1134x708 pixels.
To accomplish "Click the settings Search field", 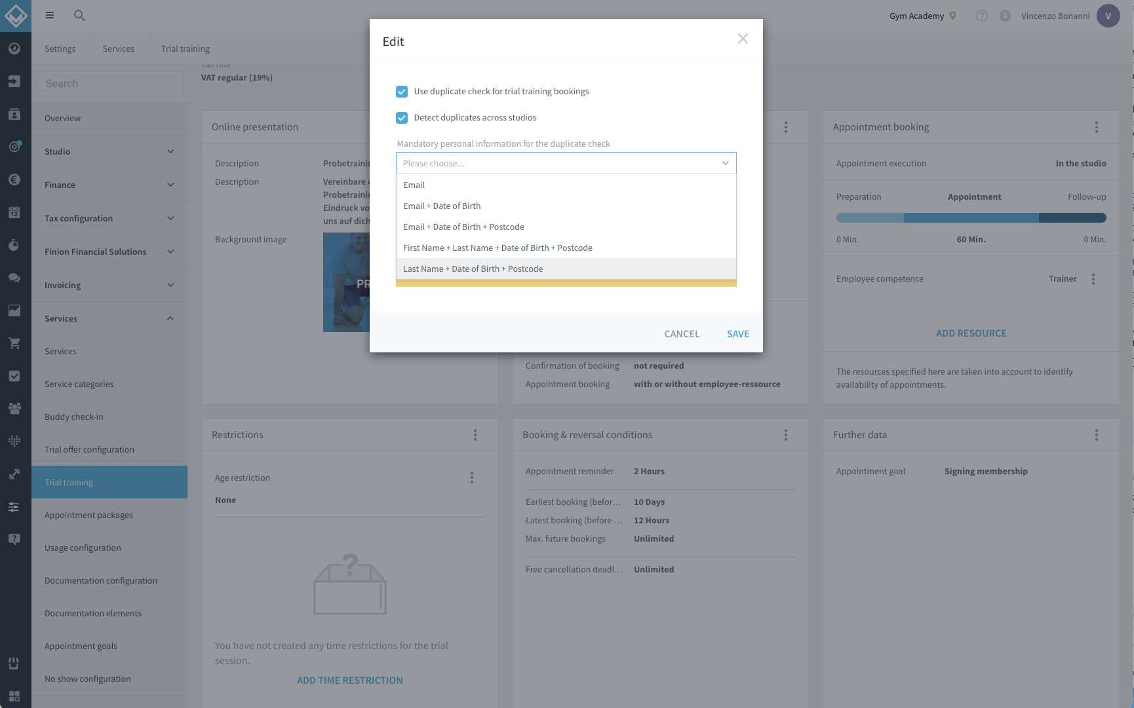I will 109,83.
